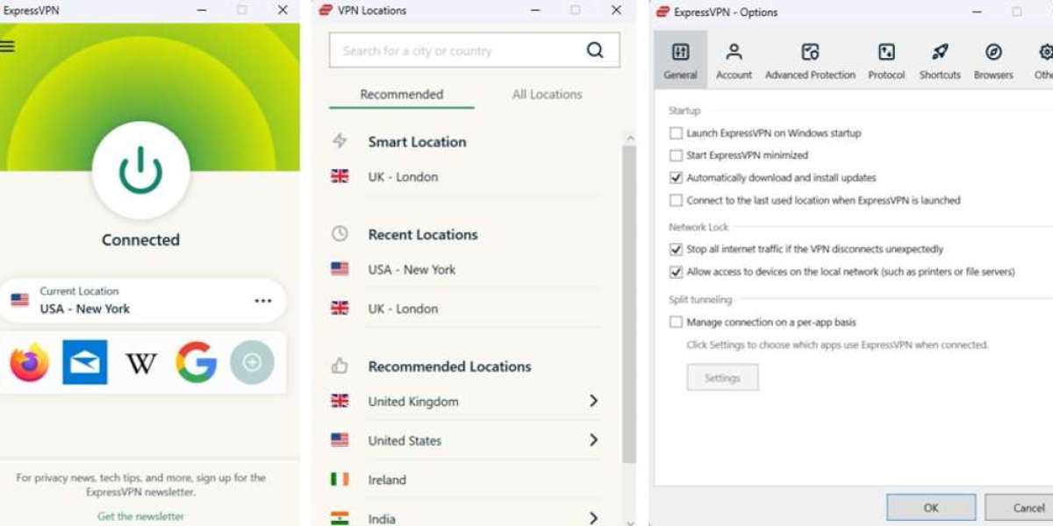The width and height of the screenshot is (1053, 526).
Task: Enable Launch ExpressVPN on Windows startup
Action: point(676,133)
